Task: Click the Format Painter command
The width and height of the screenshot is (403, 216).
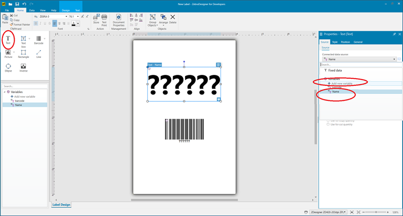Action: [x=20, y=25]
